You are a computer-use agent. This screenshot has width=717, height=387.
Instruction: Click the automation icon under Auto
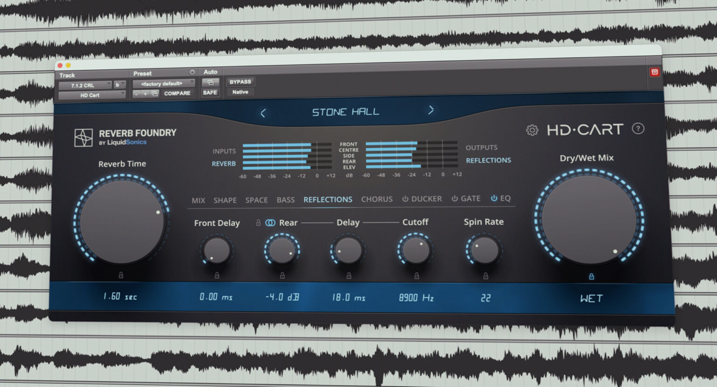210,82
